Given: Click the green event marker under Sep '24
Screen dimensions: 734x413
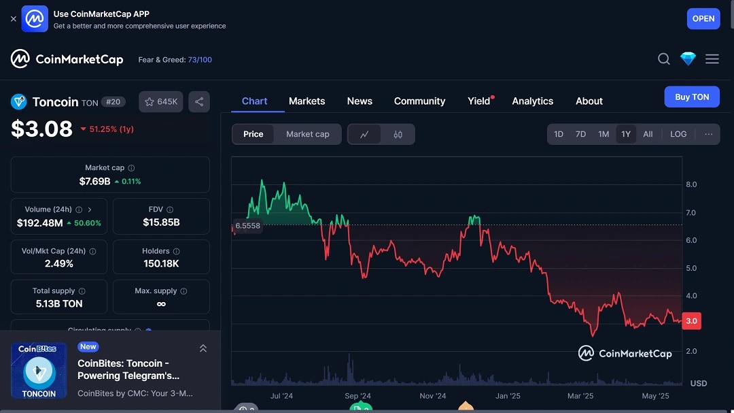Looking at the screenshot, I should click(361, 408).
